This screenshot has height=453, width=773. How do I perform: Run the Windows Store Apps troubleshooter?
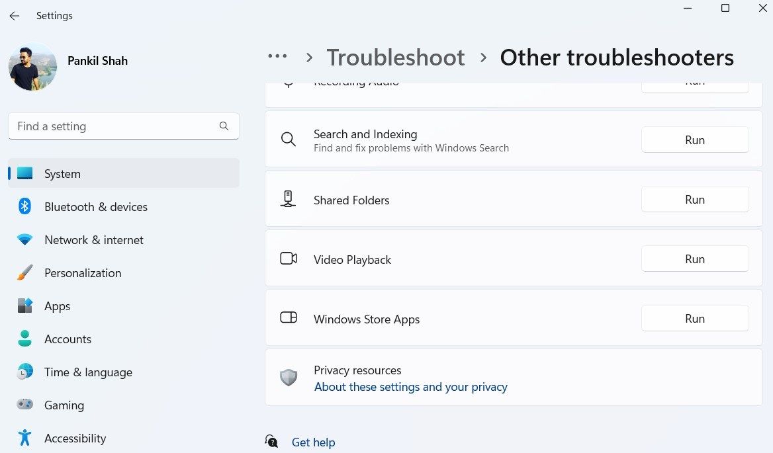(695, 319)
